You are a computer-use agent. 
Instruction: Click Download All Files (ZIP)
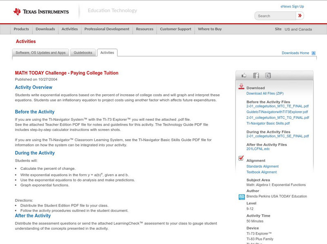tap(265, 93)
